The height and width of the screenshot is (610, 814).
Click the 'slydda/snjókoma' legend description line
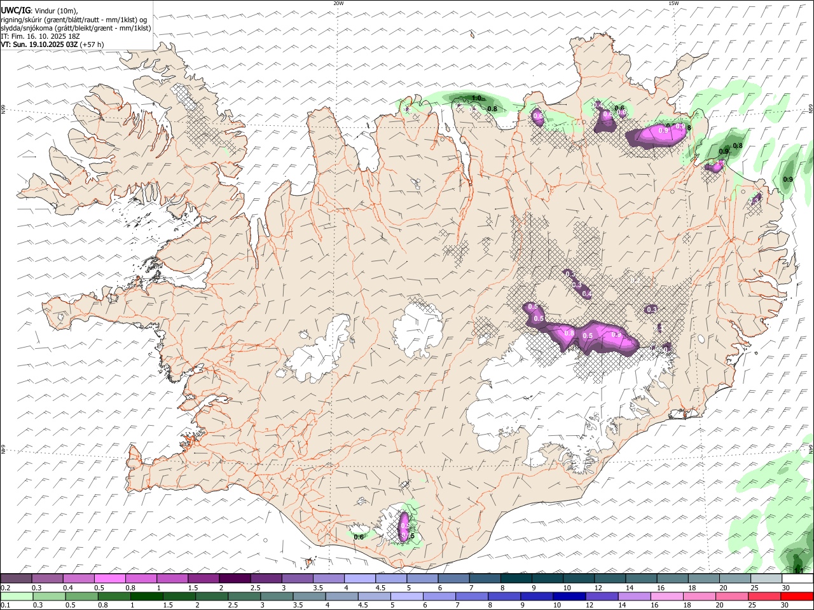pos(76,28)
